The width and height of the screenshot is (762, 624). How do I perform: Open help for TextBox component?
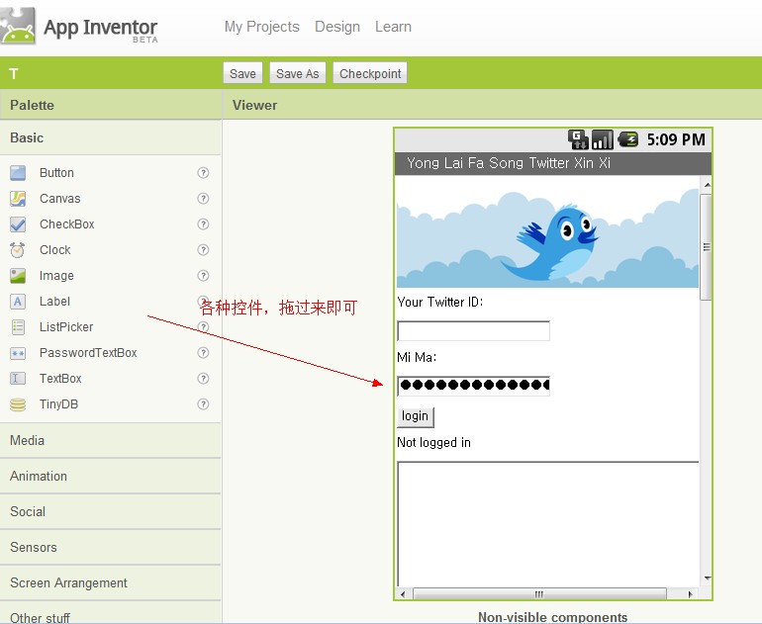203,379
